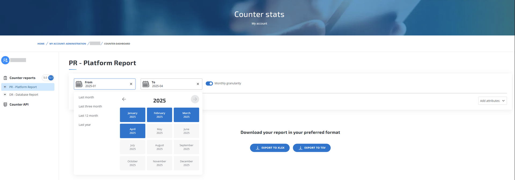Image resolution: width=515 pixels, height=180 pixels.
Task: Expand PR - Platform Report arrow
Action: 5,87
